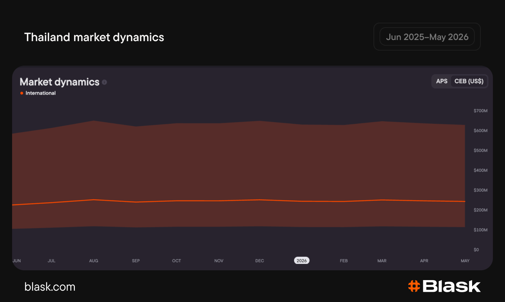The image size is (505, 302).
Task: Click the orange International legend dot
Action: point(22,93)
